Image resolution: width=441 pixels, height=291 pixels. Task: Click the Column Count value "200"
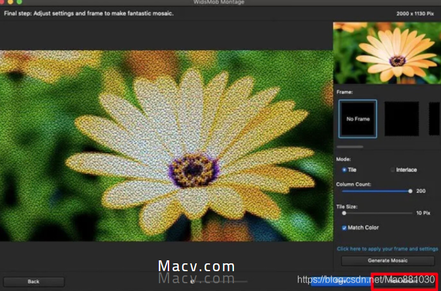(x=421, y=191)
